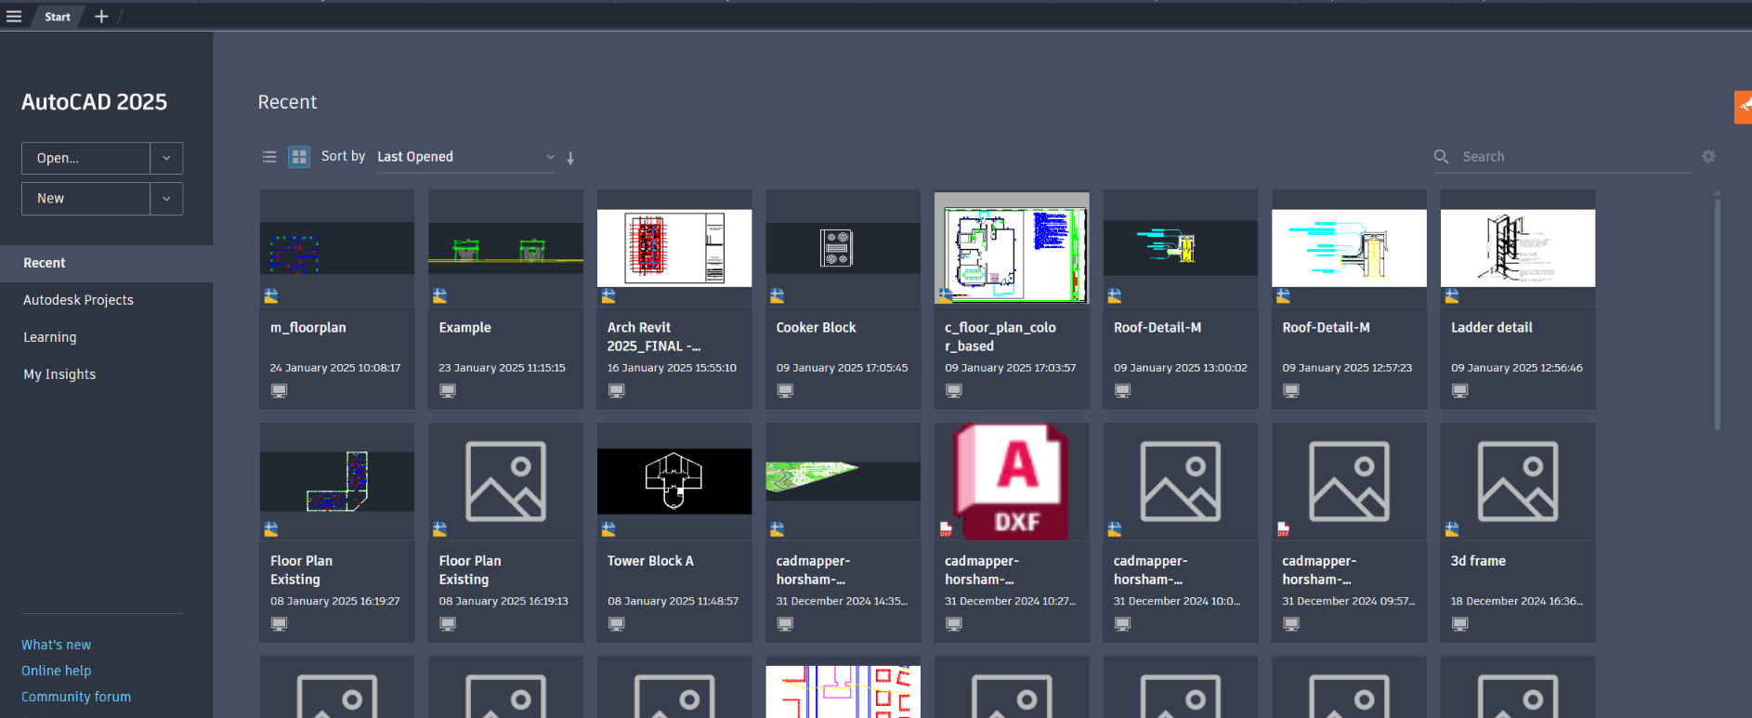The image size is (1752, 718).
Task: Reverse the sort order arrow next to Last Opened
Action: coord(570,158)
